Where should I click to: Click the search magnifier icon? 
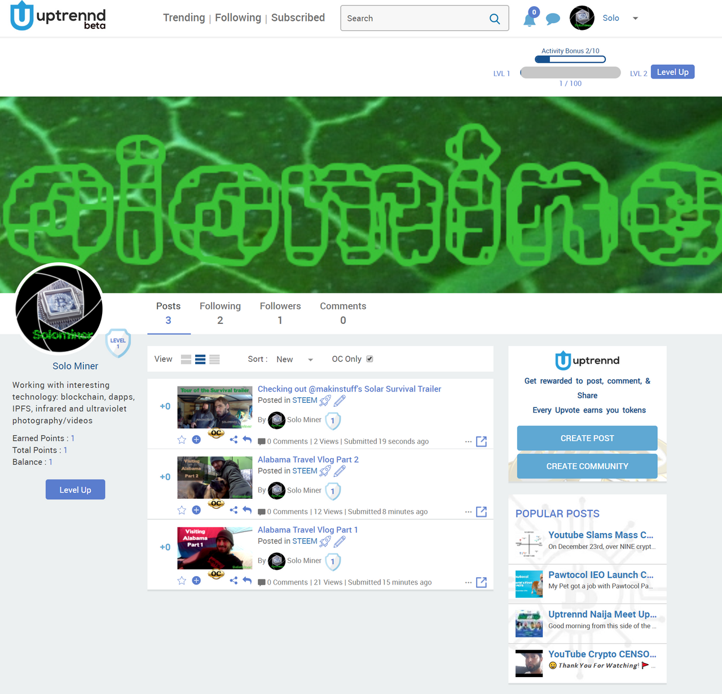click(495, 19)
